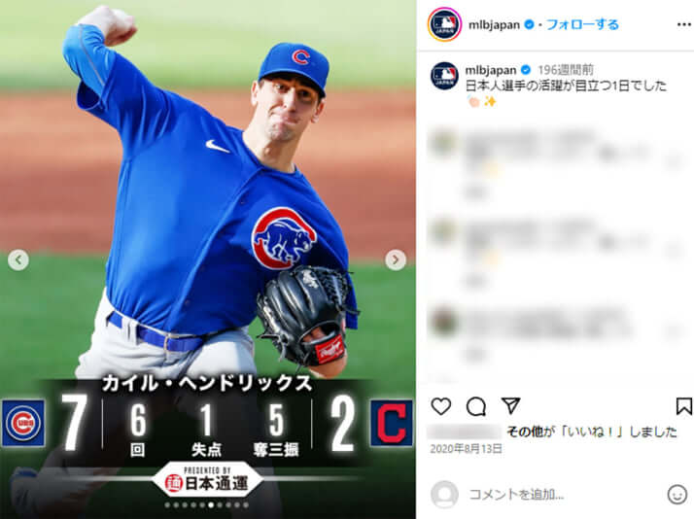Click mlbjapan avatar beside the caption
Screen dimensions: 694x519
(x=444, y=76)
